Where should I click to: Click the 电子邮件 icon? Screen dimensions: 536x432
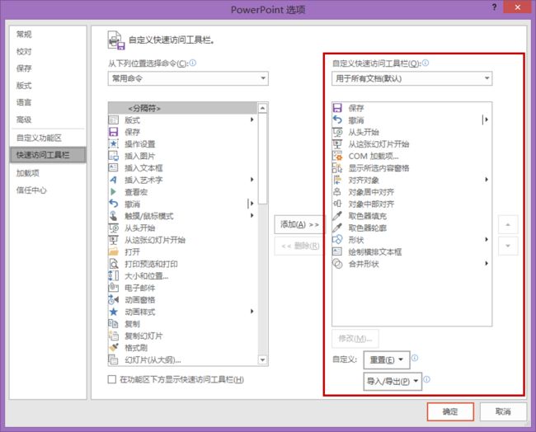[x=114, y=288]
